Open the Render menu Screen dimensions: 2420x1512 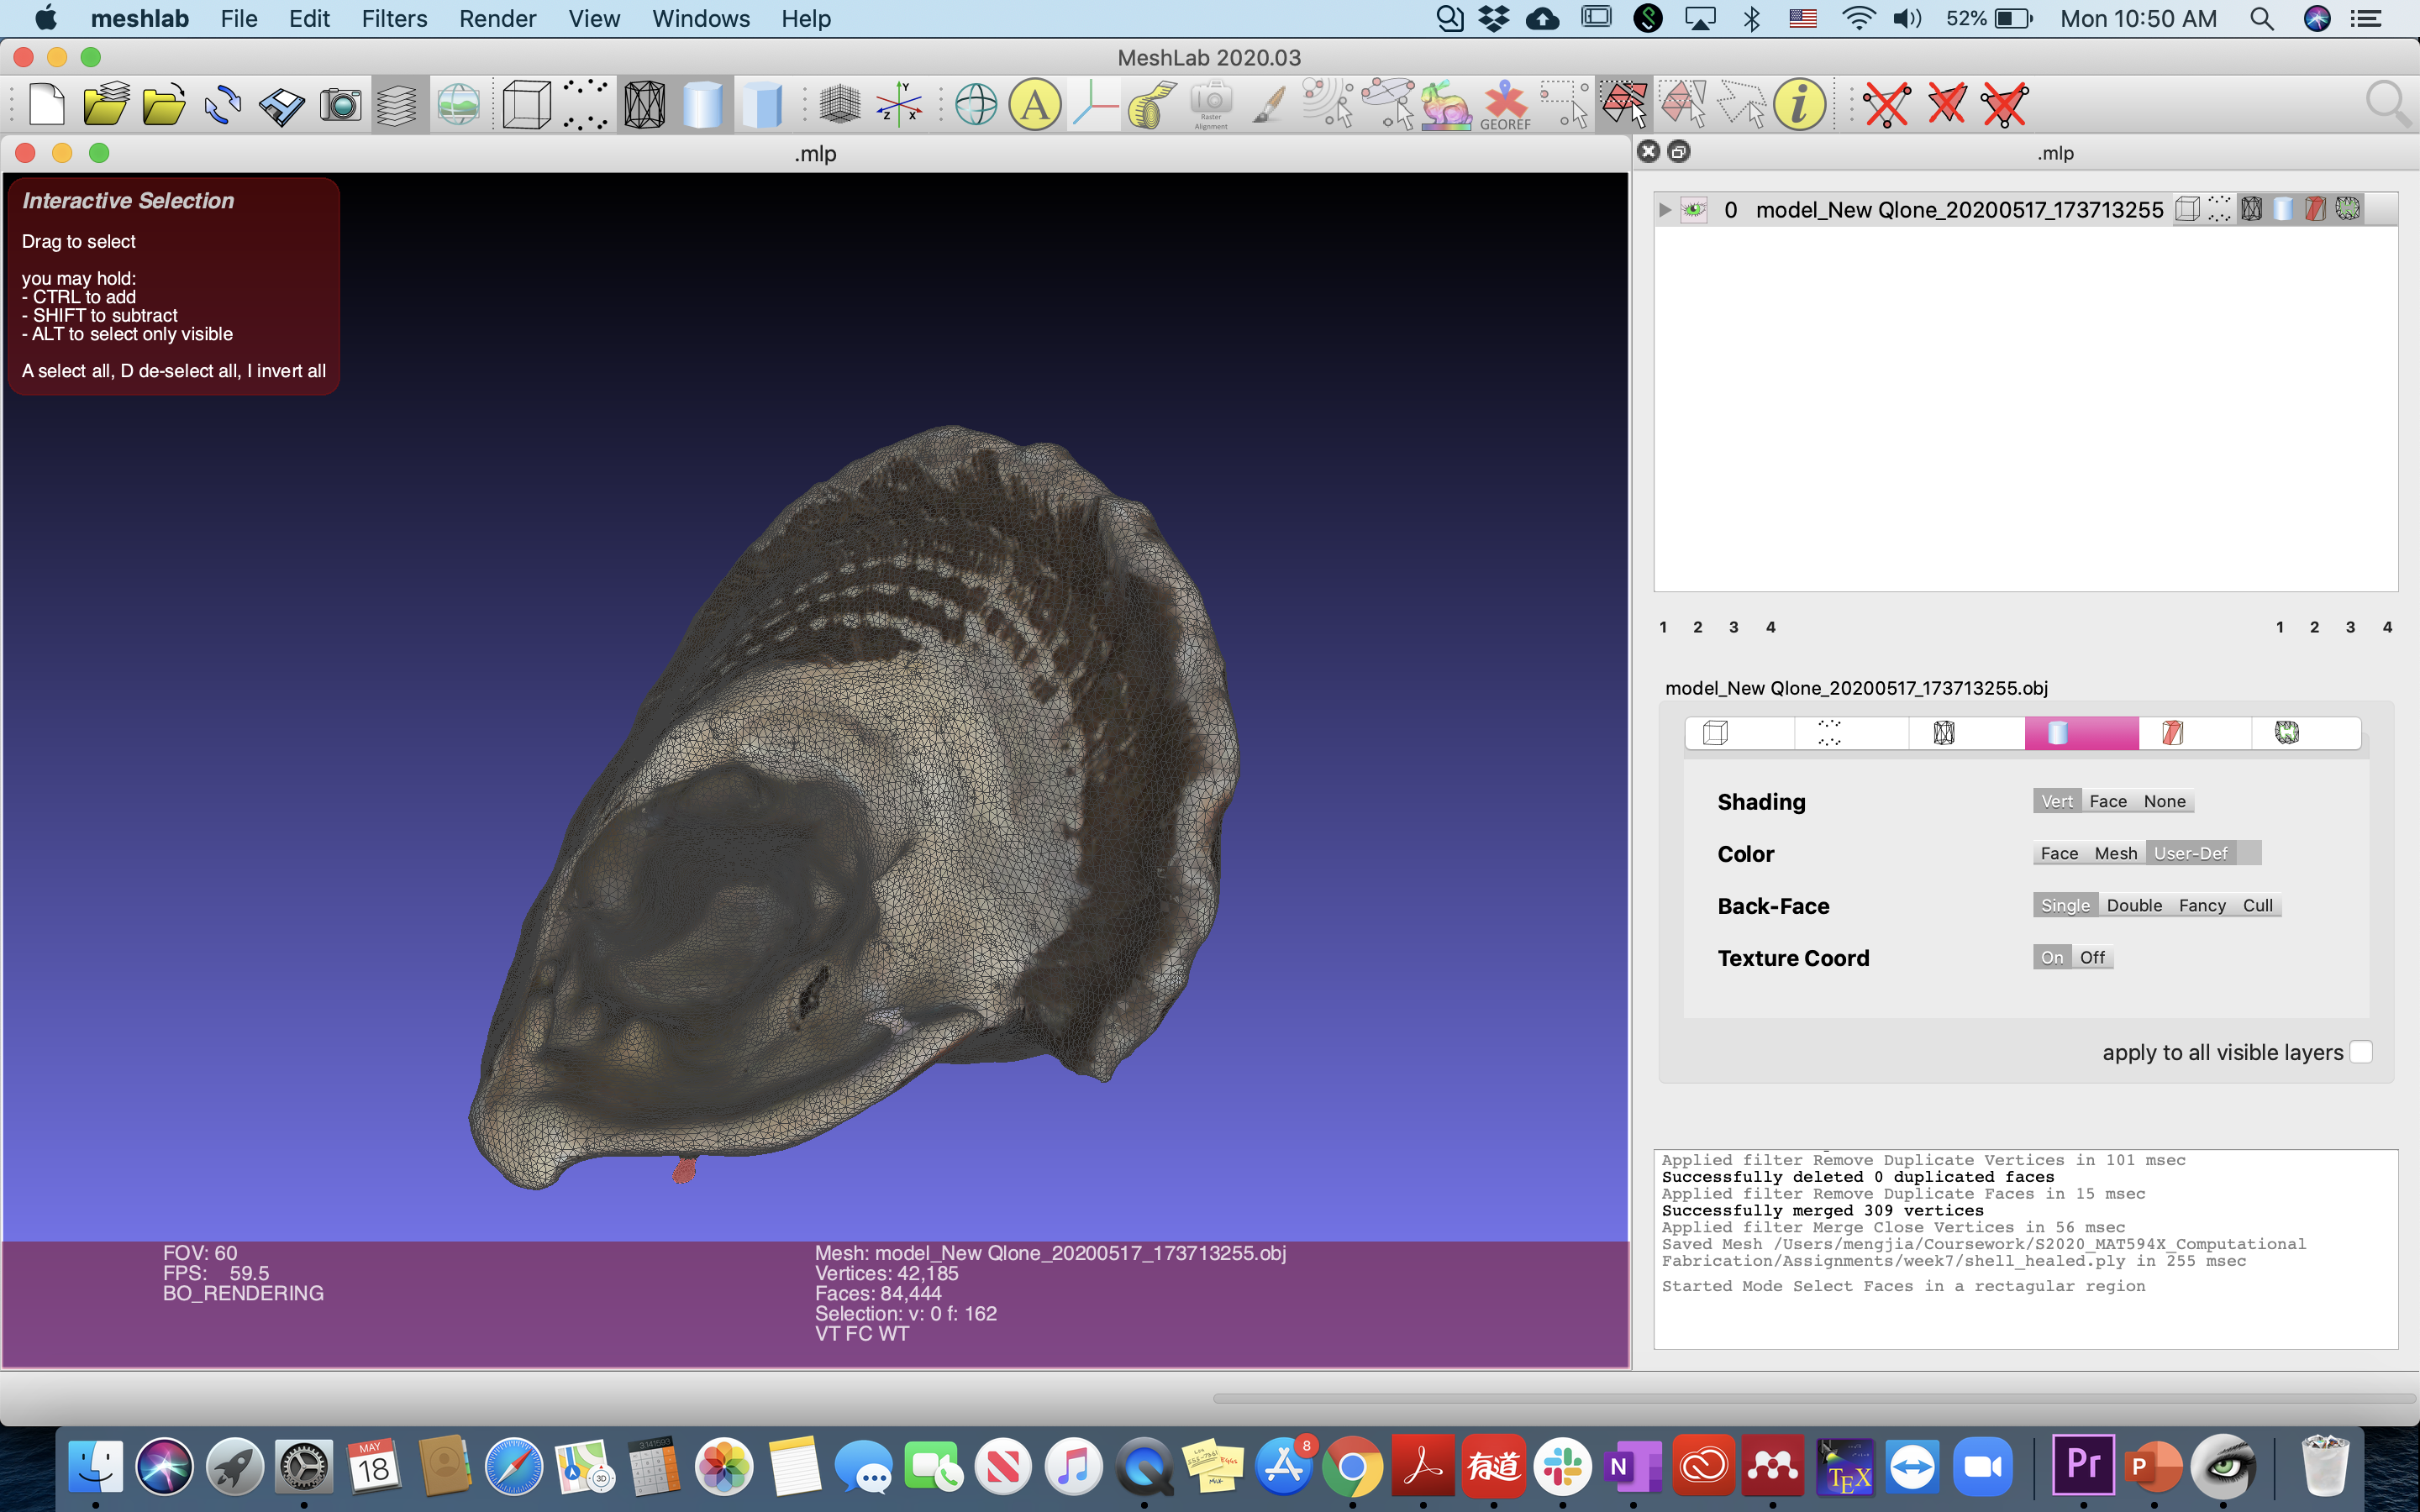pyautogui.click(x=497, y=19)
